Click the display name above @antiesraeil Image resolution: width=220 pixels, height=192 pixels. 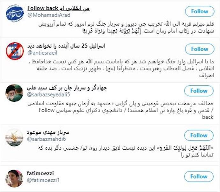(66, 46)
